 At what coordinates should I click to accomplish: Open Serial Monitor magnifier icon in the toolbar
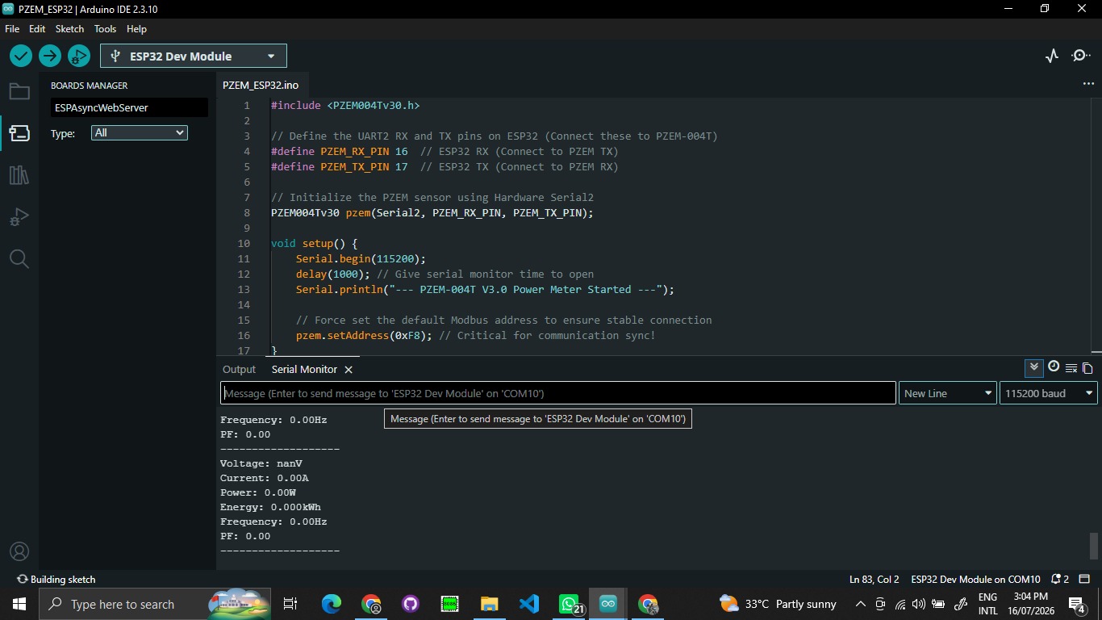click(1080, 56)
